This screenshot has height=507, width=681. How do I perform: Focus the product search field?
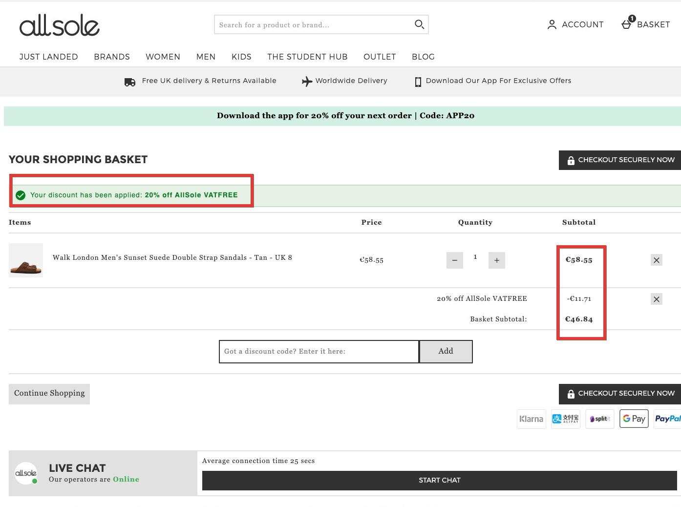point(315,24)
